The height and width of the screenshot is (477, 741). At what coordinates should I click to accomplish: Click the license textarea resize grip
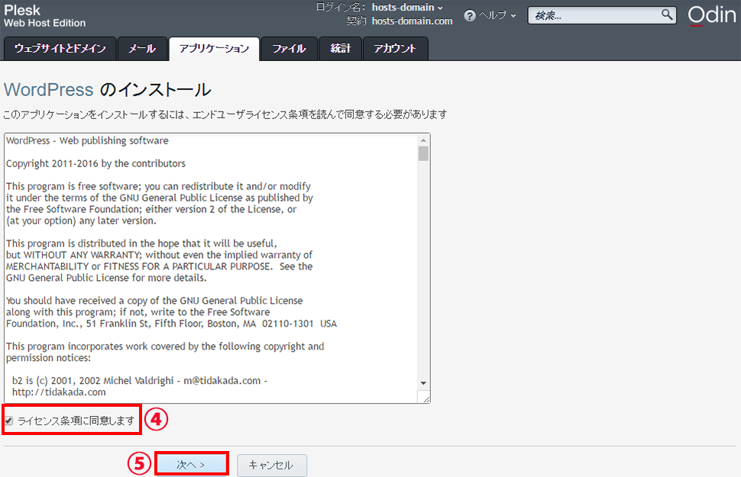point(426,398)
